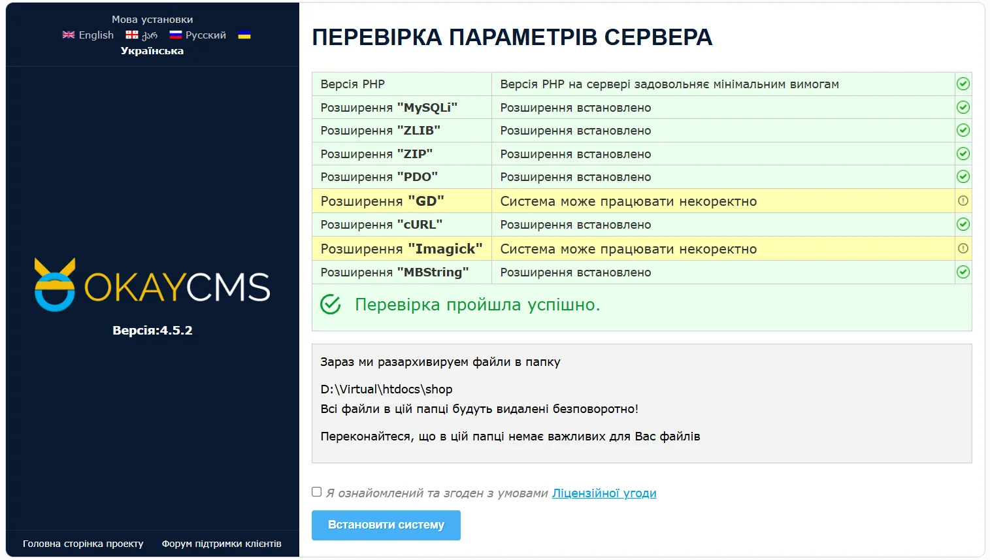Click the warning icon for the GD extension
This screenshot has width=990, height=560.
(x=962, y=201)
